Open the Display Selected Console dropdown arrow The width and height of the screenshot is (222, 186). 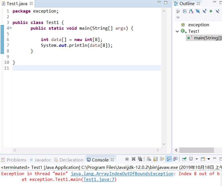pos(197,159)
